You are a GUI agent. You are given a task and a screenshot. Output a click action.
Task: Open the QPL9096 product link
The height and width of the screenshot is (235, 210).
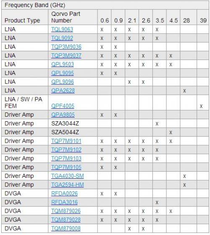[x=63, y=82]
